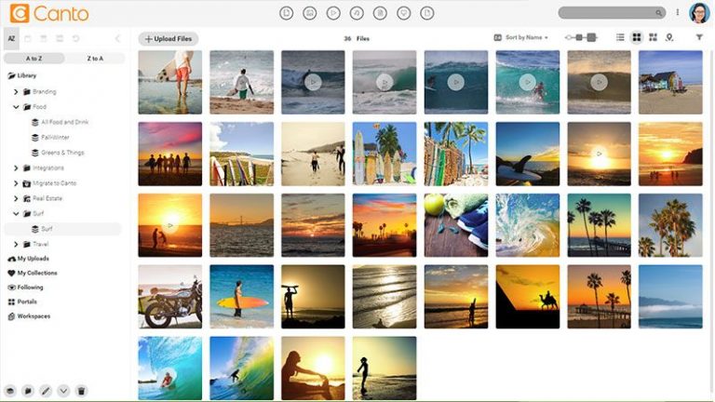Collapse the Food folder
715x402 pixels.
point(16,107)
